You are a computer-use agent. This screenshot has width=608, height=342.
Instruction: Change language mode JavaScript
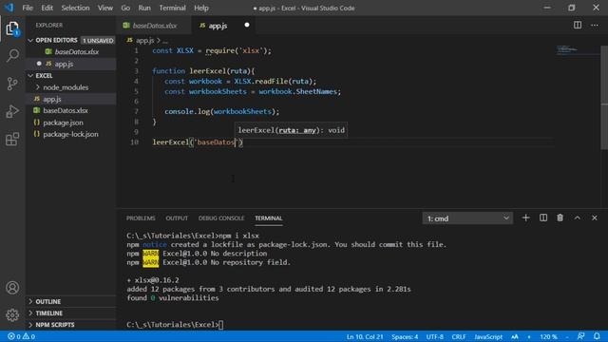tap(488, 336)
